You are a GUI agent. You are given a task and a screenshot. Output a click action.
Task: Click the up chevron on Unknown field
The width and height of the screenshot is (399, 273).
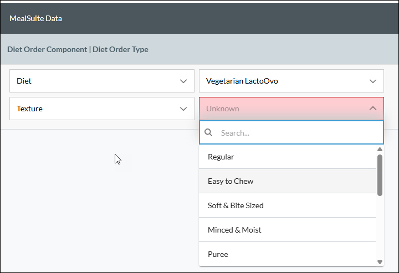373,109
